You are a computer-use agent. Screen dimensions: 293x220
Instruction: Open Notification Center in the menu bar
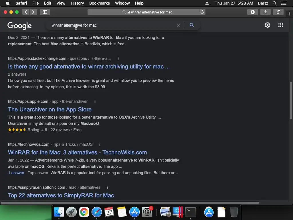tap(284, 3)
